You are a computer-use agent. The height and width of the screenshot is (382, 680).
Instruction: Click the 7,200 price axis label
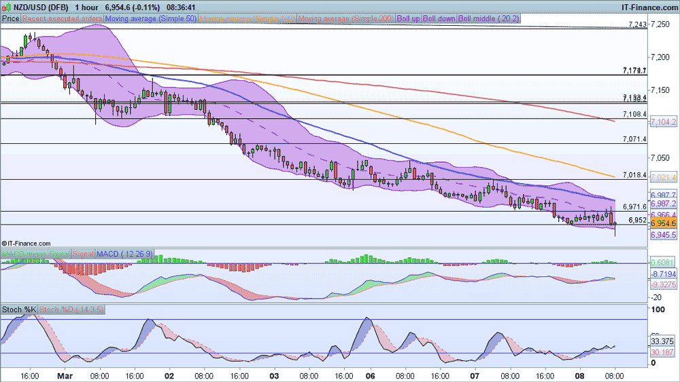[x=660, y=57]
